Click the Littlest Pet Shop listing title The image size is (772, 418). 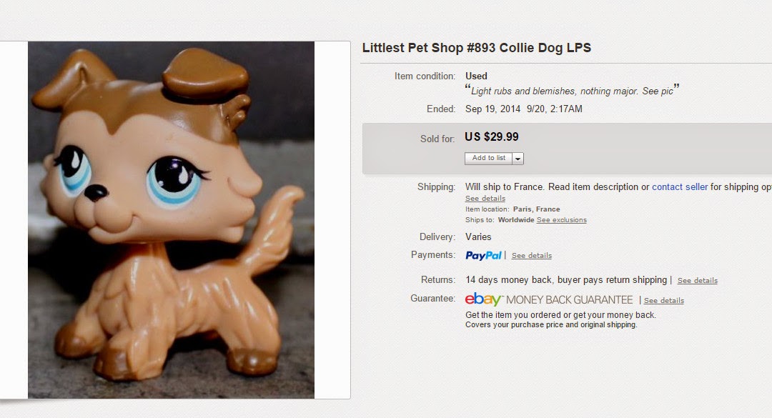click(x=476, y=49)
